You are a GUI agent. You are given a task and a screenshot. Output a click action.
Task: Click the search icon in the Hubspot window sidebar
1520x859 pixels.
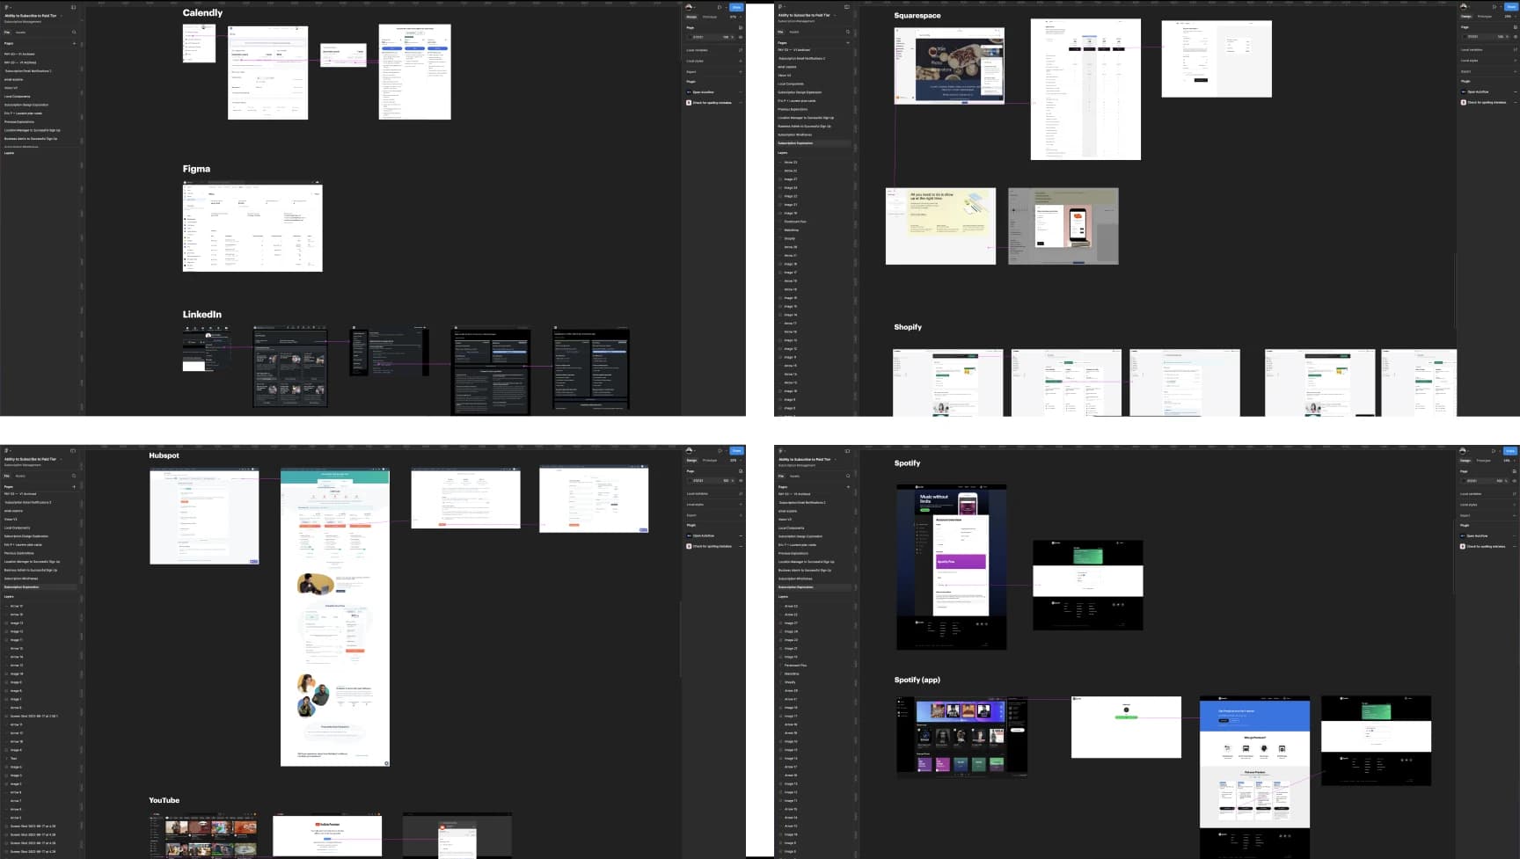(x=74, y=476)
